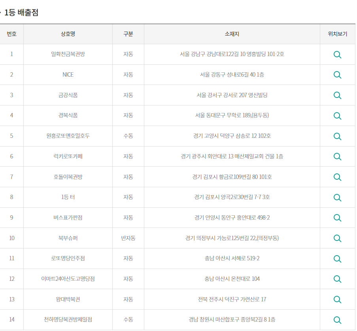
Task: Click 자동 type in 일확천금복권방 row
Action: click(128, 54)
